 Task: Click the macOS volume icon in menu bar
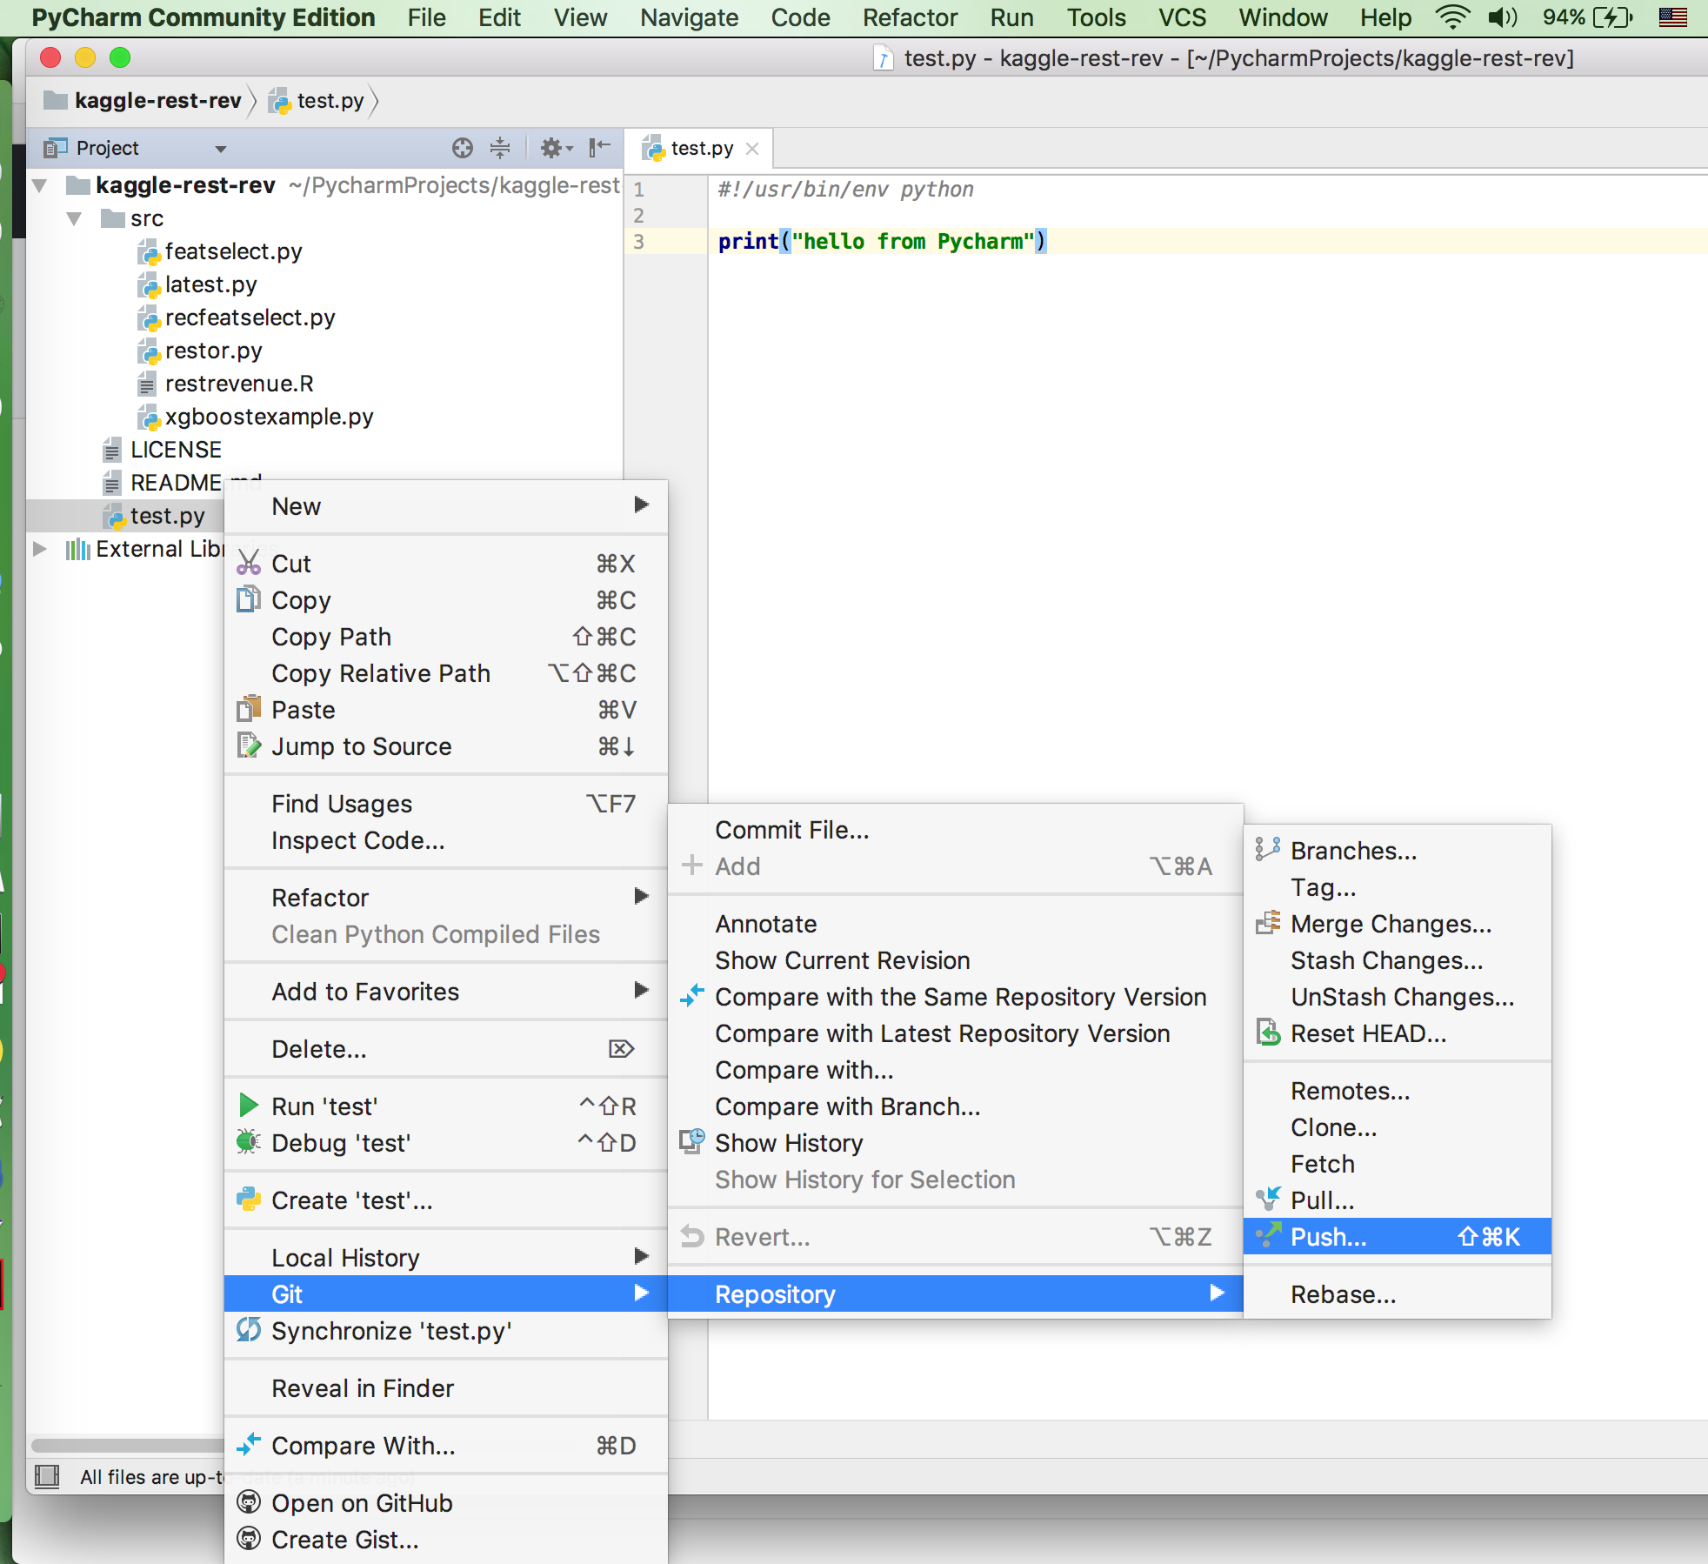[1501, 17]
